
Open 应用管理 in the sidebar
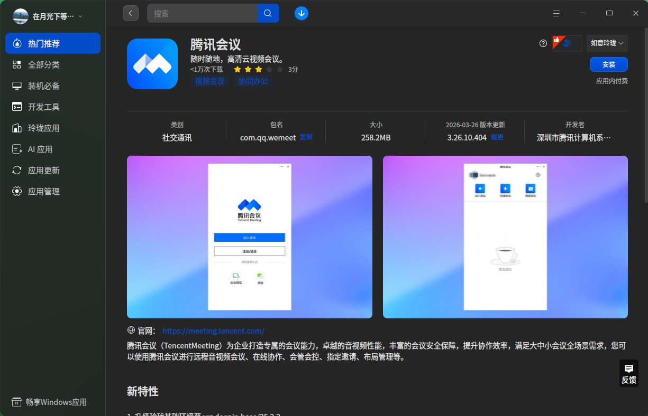point(53,191)
